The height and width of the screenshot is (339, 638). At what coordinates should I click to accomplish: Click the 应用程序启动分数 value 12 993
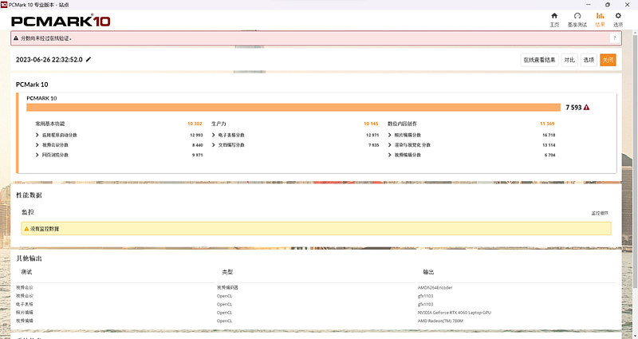(196, 135)
